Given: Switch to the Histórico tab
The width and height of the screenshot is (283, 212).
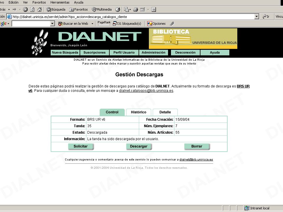Looking at the screenshot, I should pos(139,112).
